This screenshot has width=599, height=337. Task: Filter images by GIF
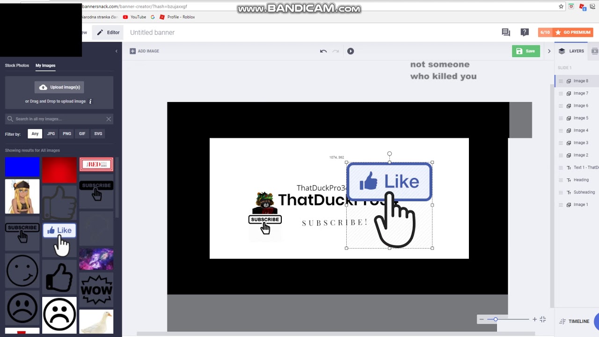click(82, 134)
